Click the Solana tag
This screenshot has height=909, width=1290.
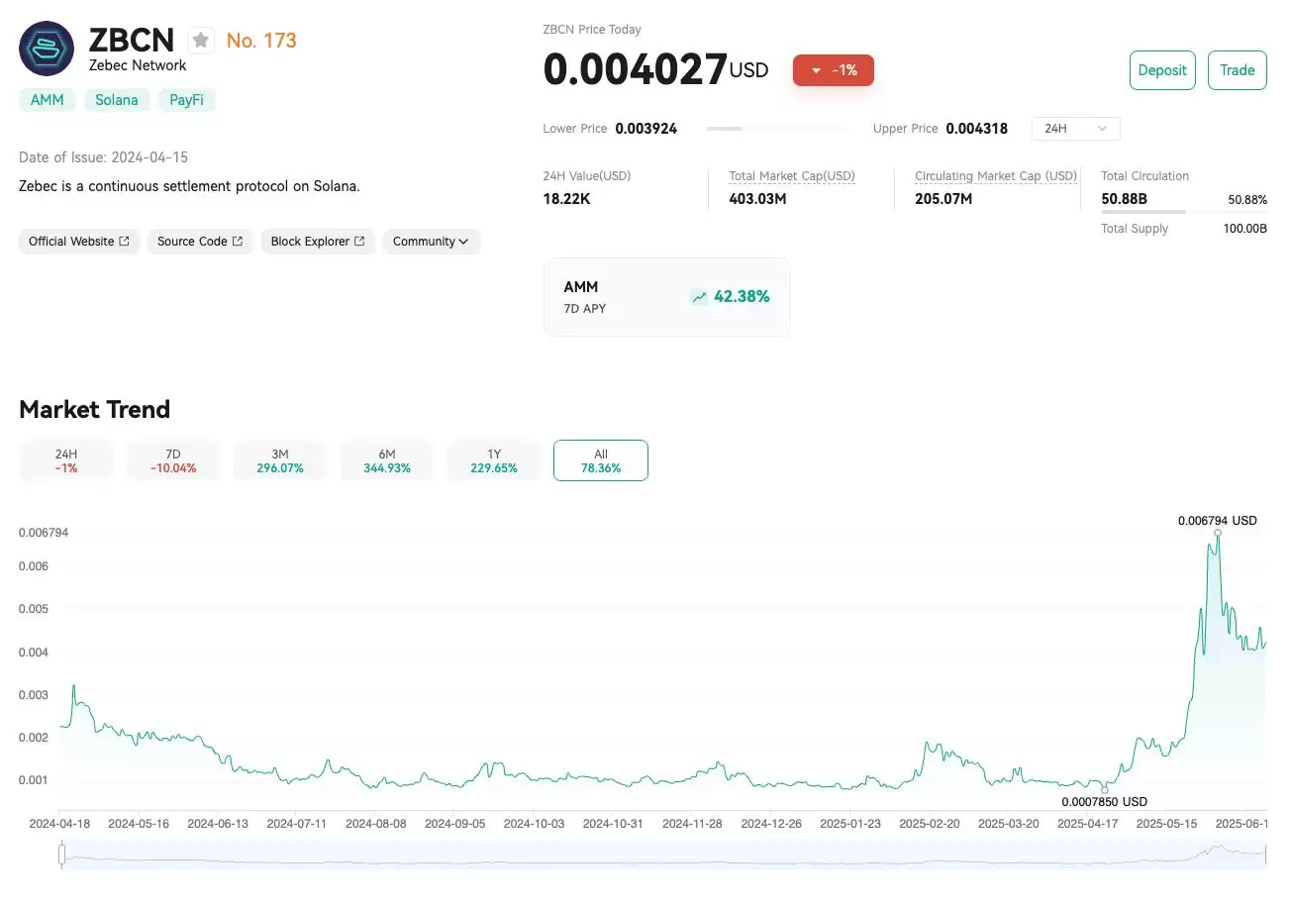(x=117, y=100)
